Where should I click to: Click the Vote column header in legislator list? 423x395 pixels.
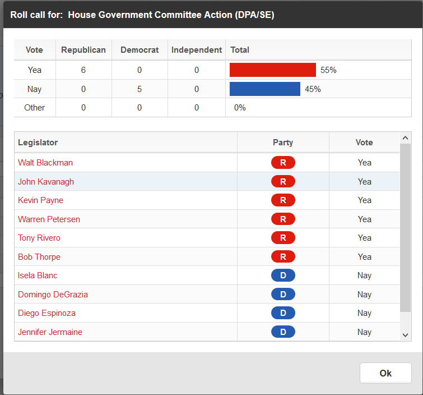click(364, 143)
